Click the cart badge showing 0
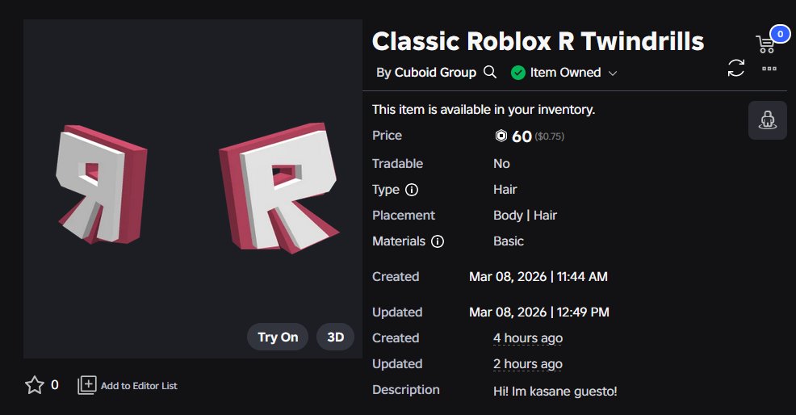 coord(781,35)
